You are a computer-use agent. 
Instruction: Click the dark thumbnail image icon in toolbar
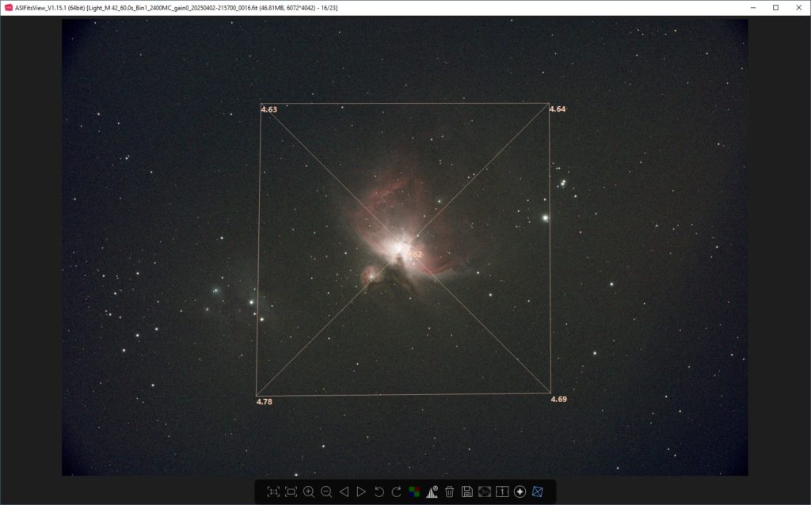click(485, 492)
